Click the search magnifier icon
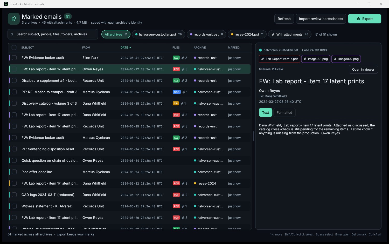Viewport: 389px width, 244px height. (12, 34)
